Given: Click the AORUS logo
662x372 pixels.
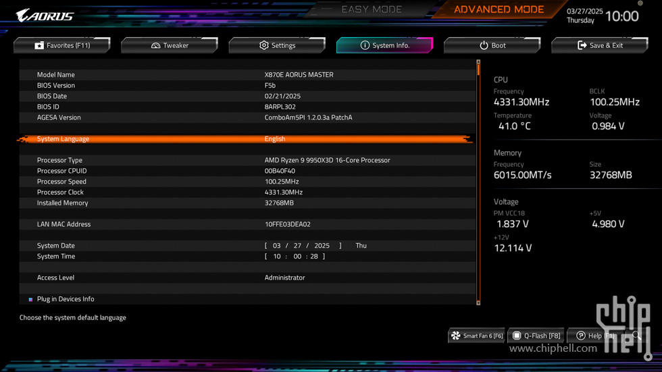Looking at the screenshot, I should (45, 16).
